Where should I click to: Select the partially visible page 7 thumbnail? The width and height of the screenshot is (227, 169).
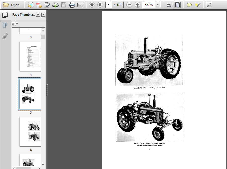[x=30, y=160]
